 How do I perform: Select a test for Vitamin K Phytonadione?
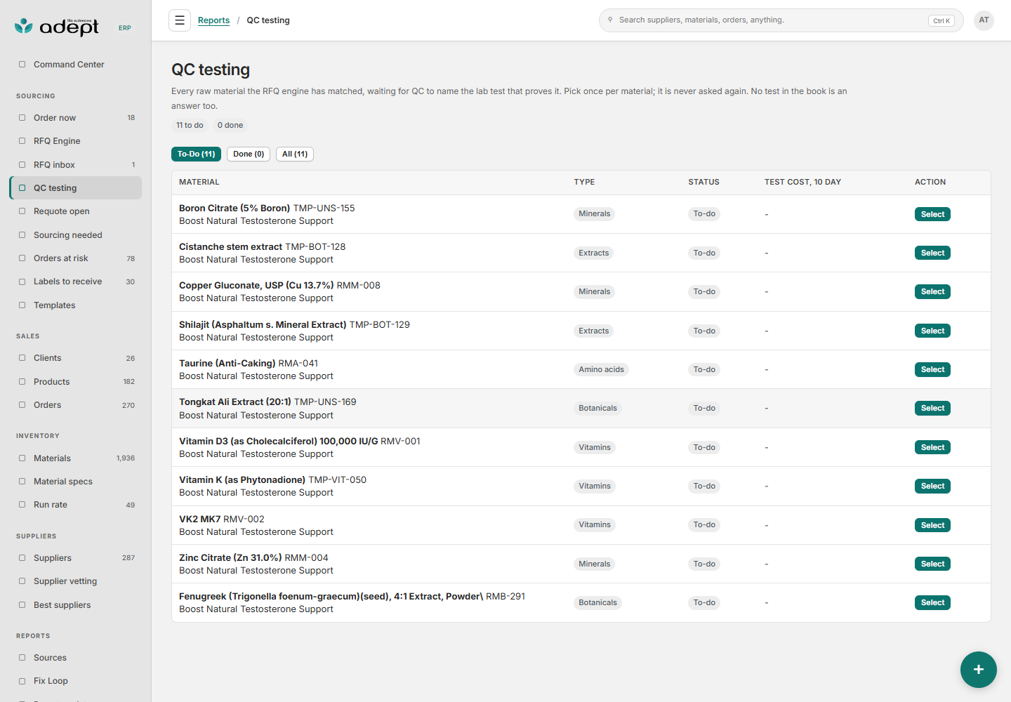tap(932, 486)
